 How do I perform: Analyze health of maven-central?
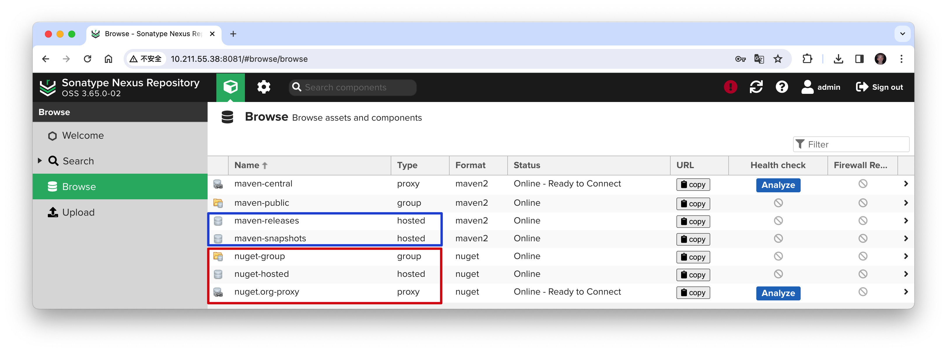(778, 185)
